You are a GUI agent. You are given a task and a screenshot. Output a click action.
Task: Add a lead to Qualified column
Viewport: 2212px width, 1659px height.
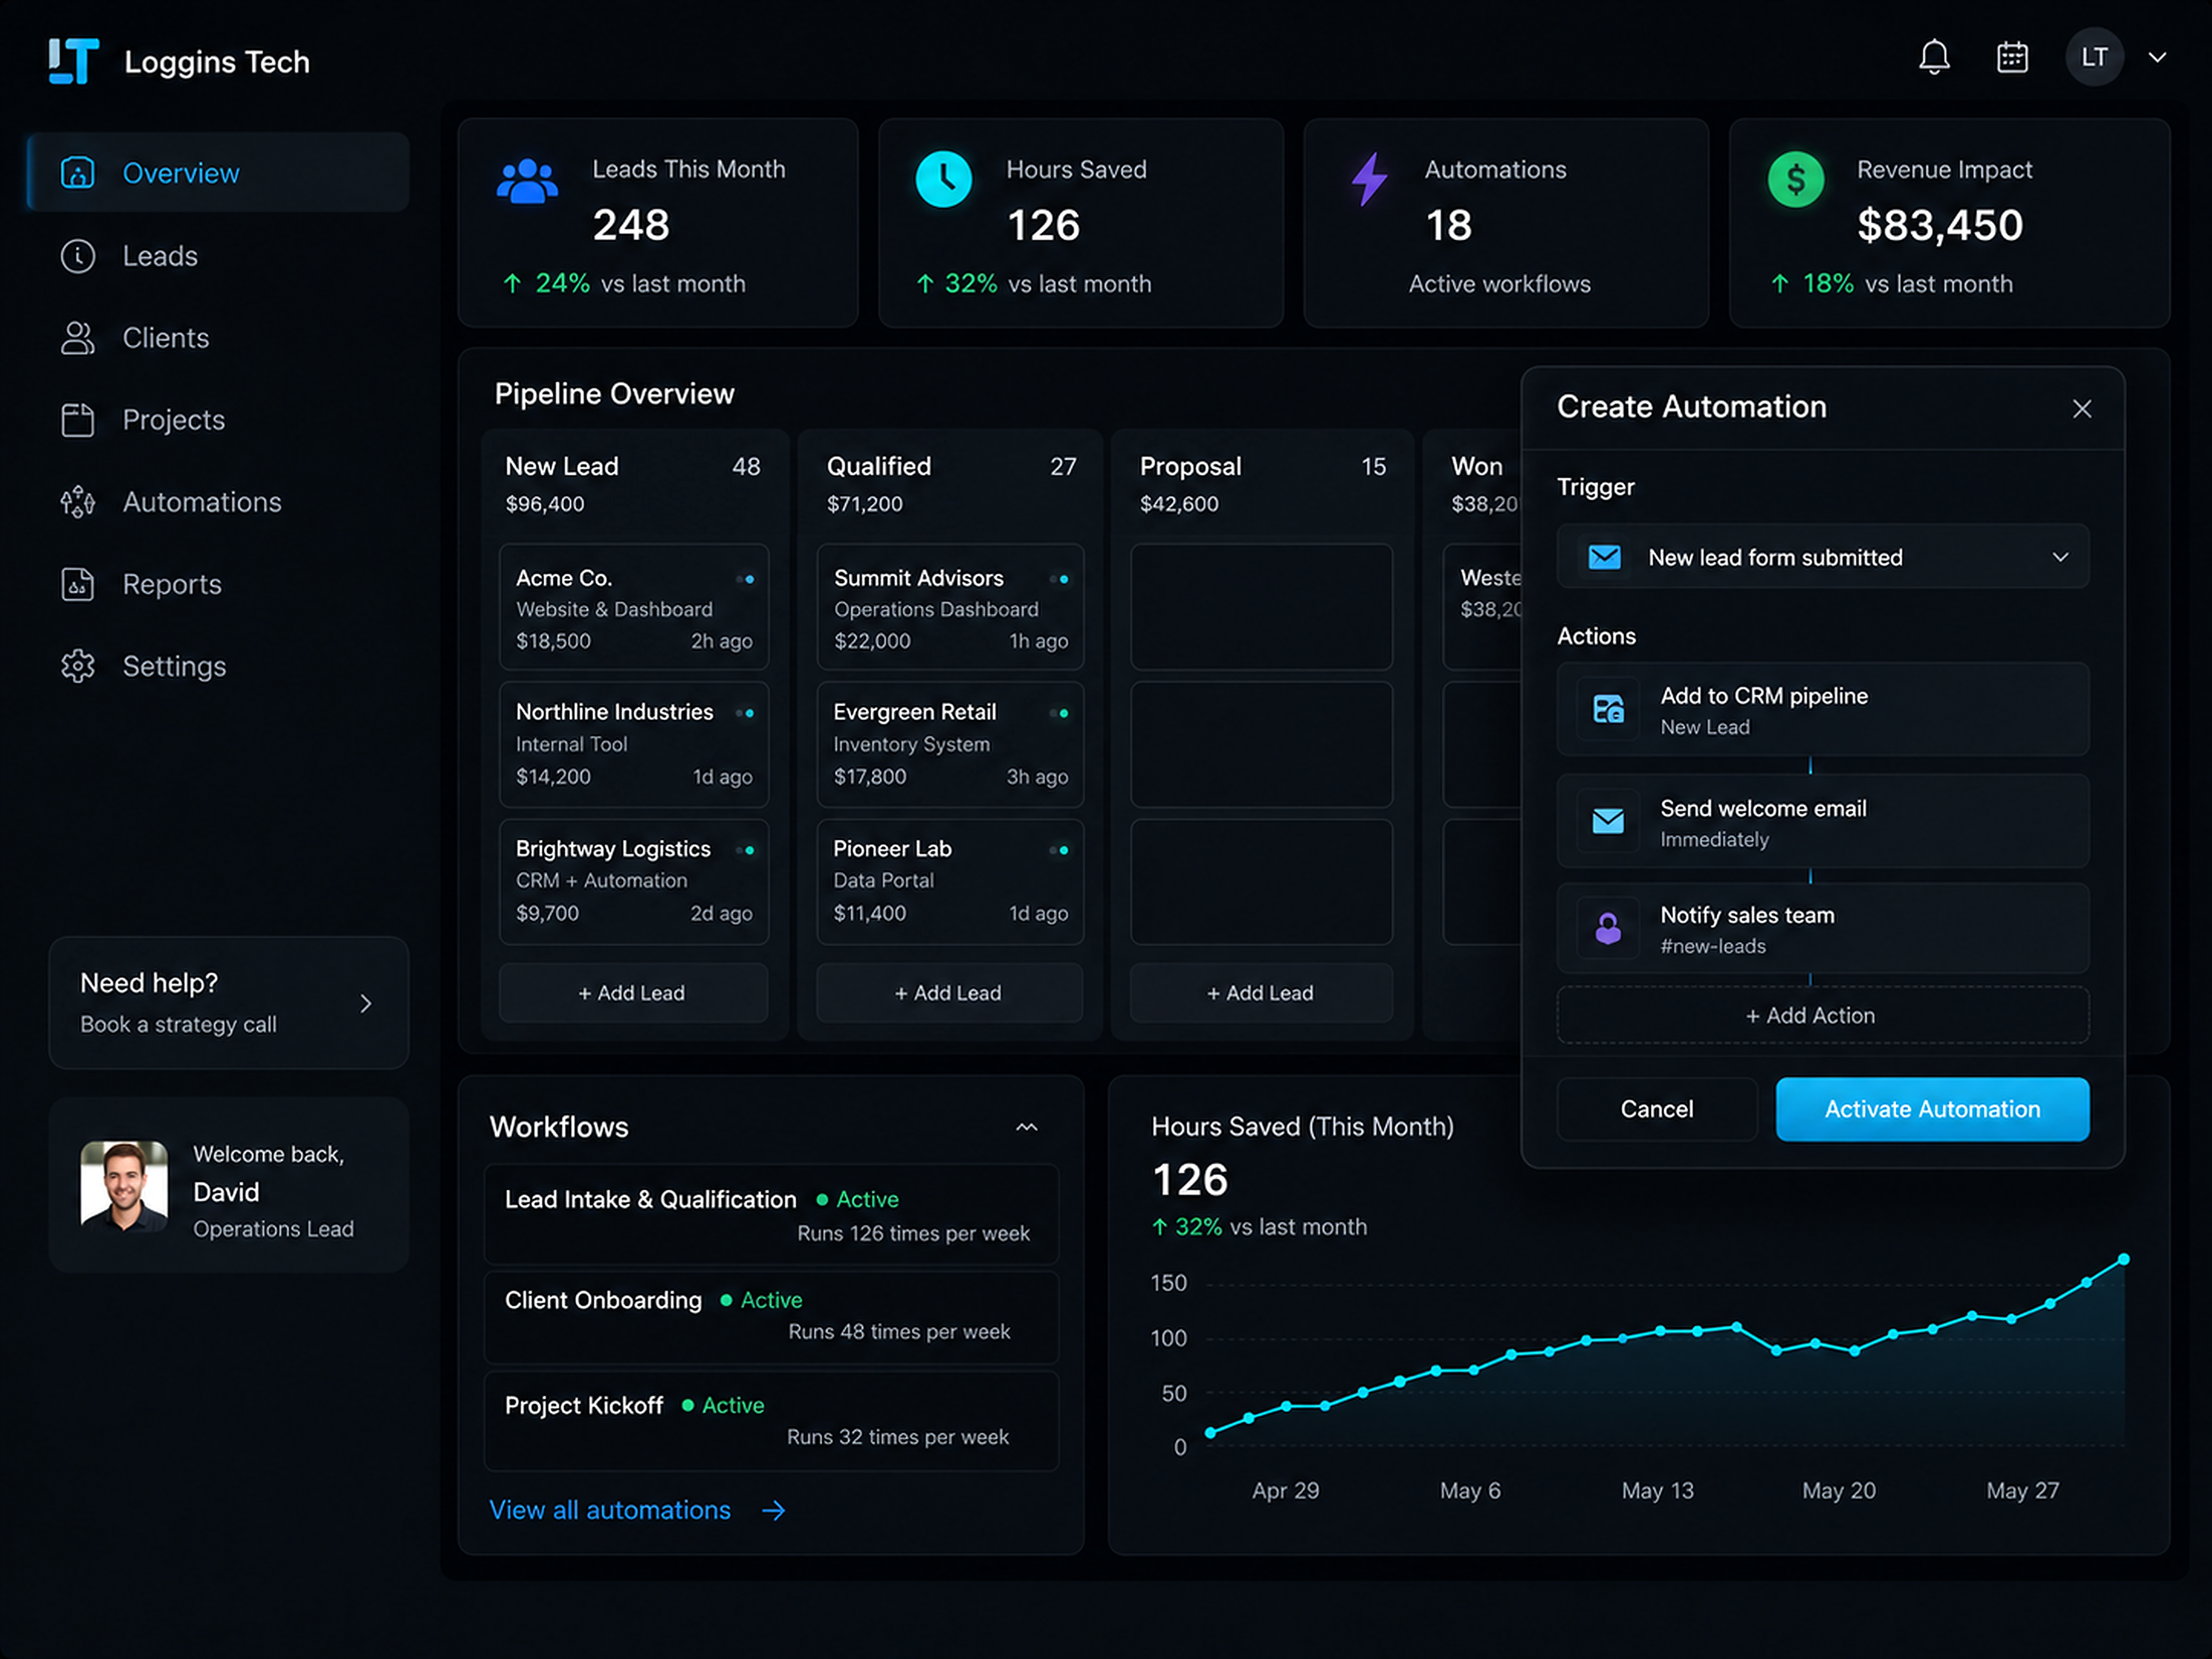949,993
